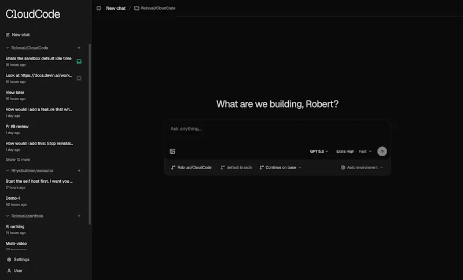Open the Auto environment dropdown
This screenshot has height=280, width=463.
(362, 168)
